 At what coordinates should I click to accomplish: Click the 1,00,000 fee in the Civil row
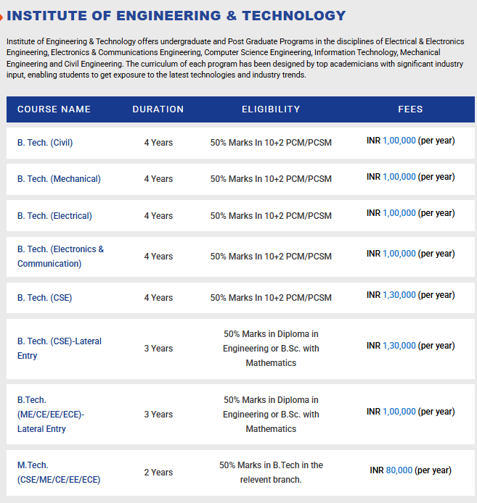[399, 141]
